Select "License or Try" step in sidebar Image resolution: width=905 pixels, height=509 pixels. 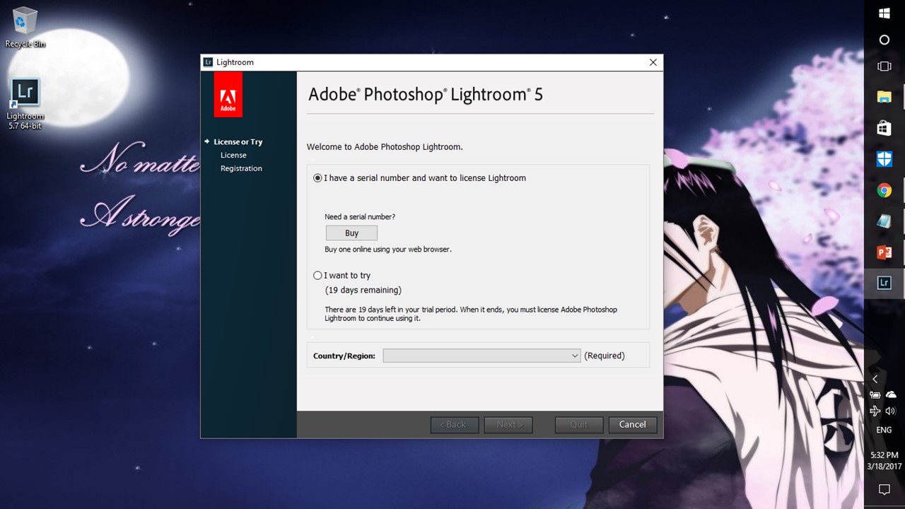(238, 142)
